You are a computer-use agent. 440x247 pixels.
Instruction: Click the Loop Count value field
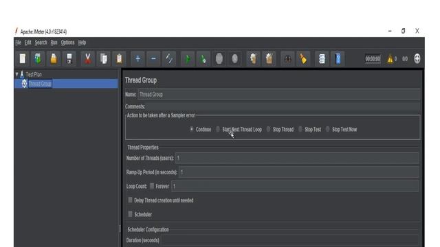pos(295,186)
